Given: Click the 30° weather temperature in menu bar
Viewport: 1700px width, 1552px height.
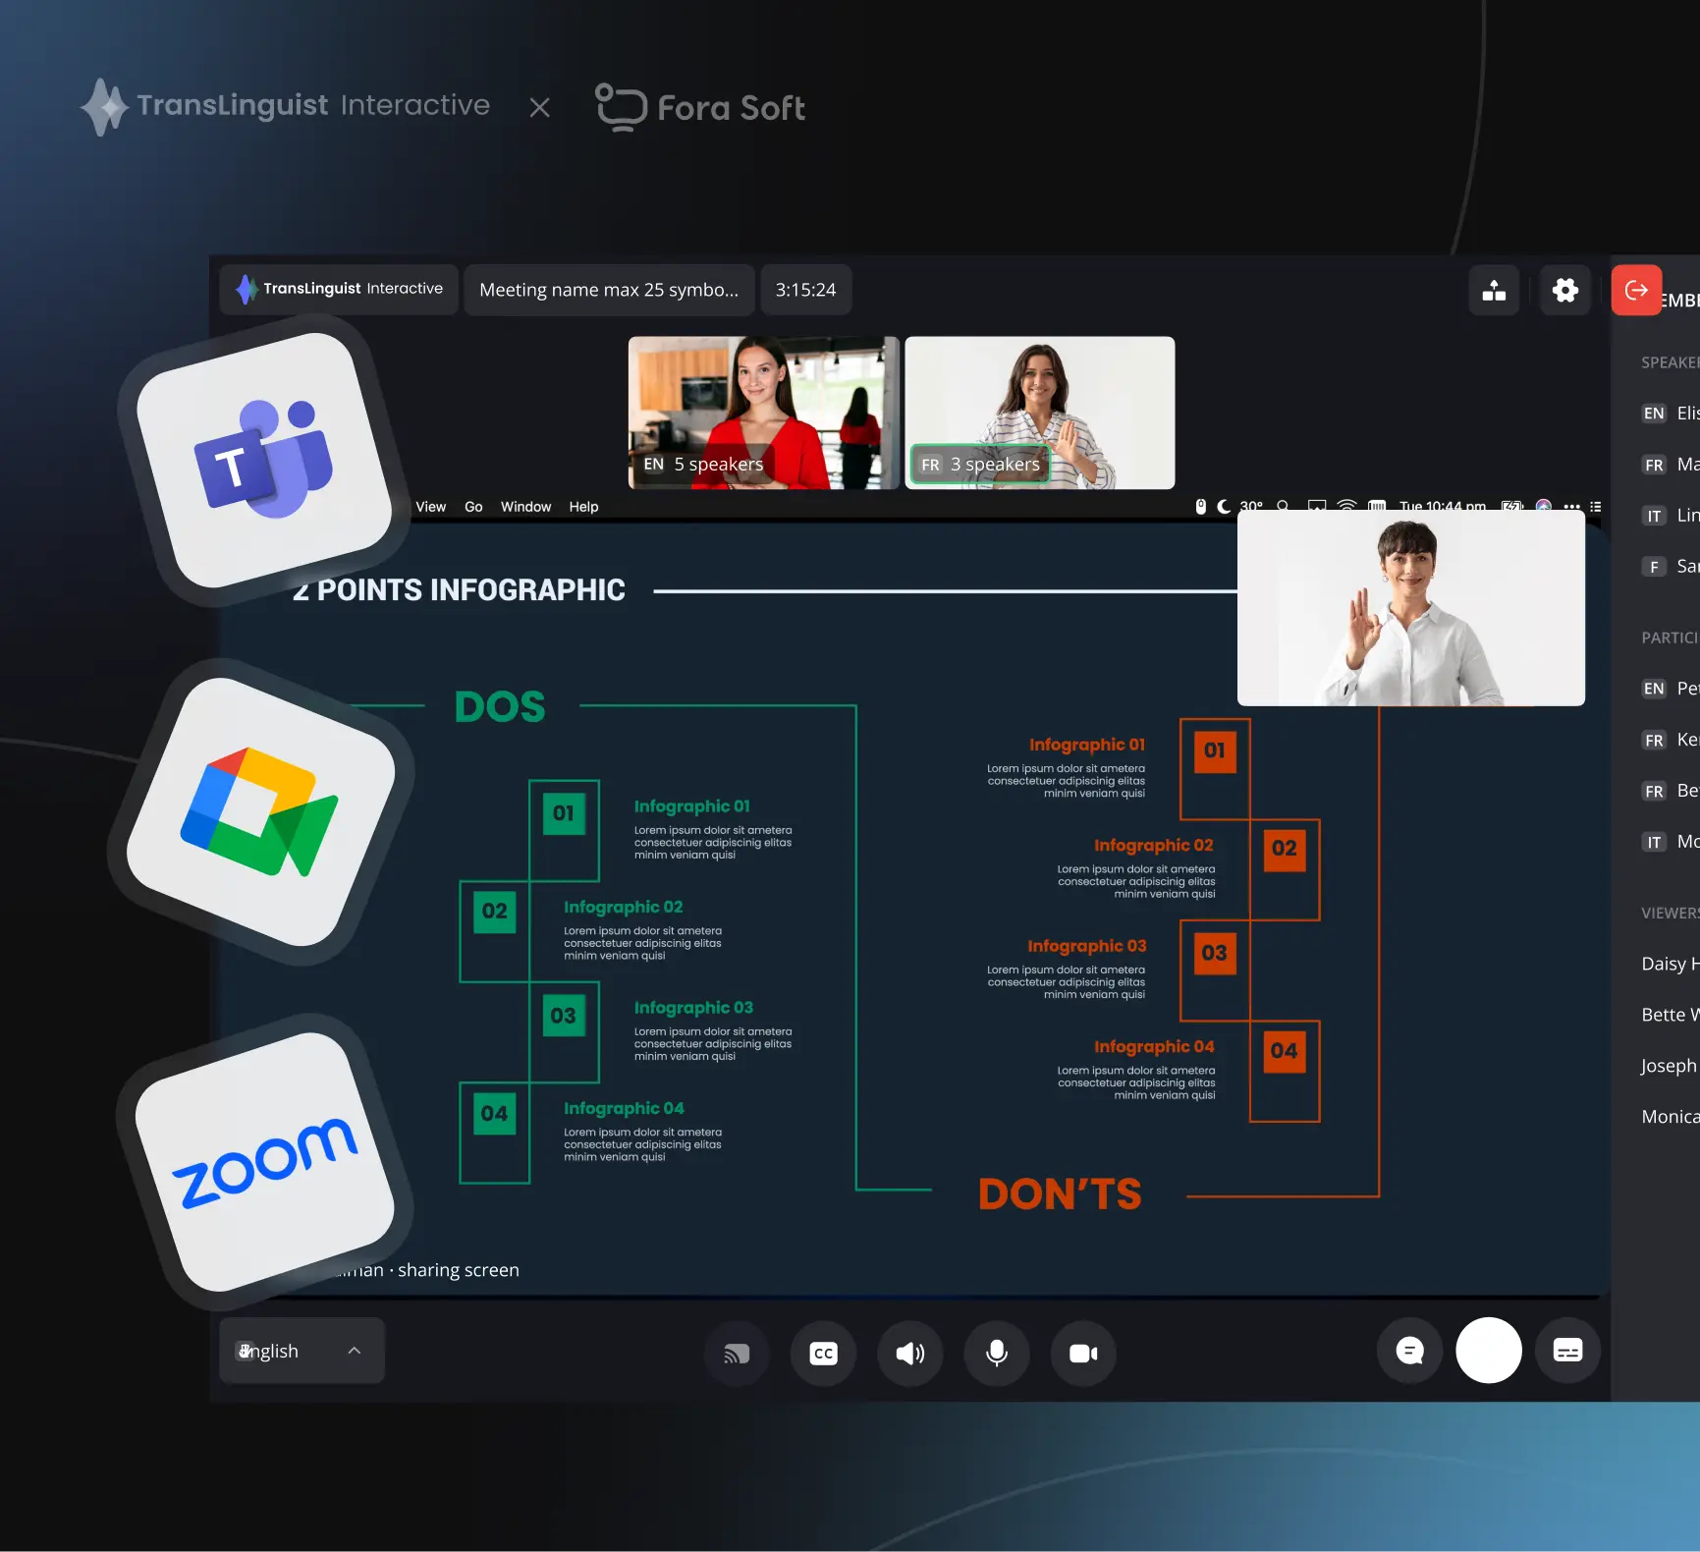Looking at the screenshot, I should (1251, 506).
